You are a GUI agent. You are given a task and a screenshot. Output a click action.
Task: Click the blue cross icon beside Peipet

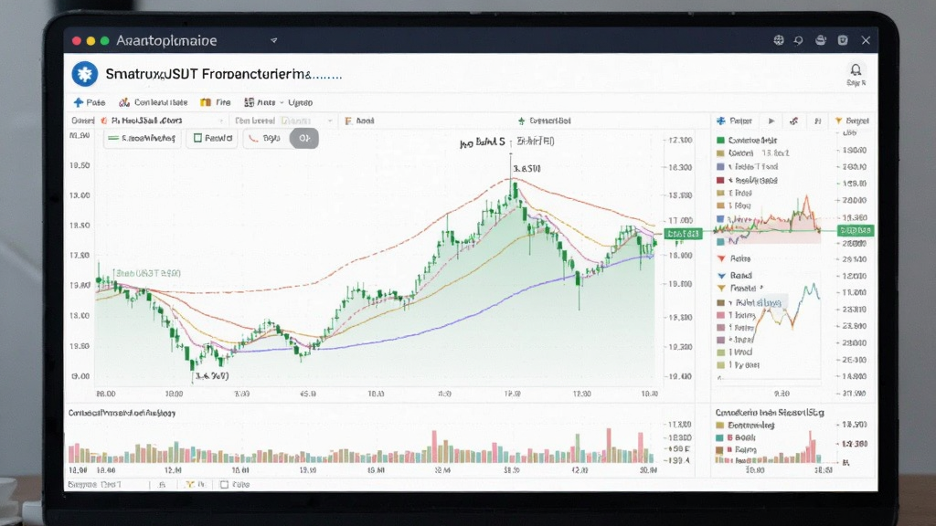point(721,121)
